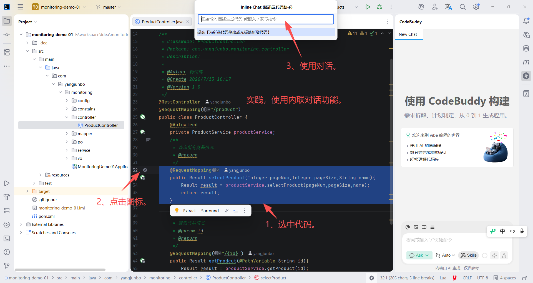
Task: Click Surround in the floating toolbar
Action: 210,211
